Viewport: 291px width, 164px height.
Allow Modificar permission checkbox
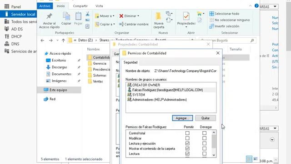[187, 138]
